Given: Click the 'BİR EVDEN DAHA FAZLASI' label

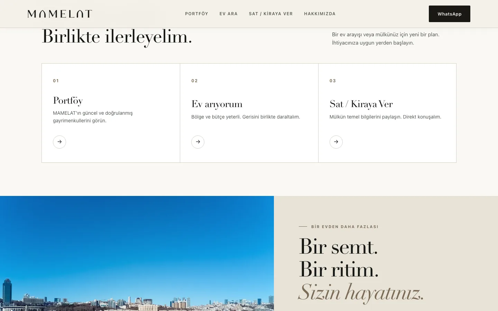Looking at the screenshot, I should click(x=345, y=227).
